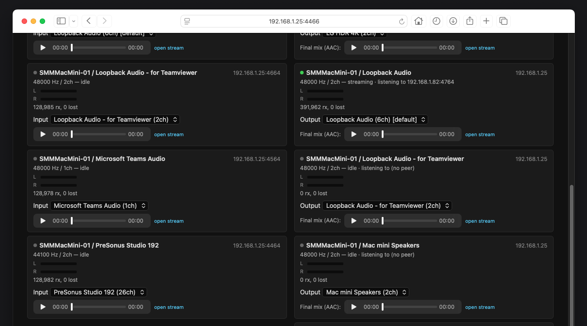Play the Loopback Audio for Teamviewer output final mix

pos(354,220)
